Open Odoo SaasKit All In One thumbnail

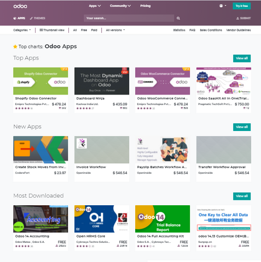click(224, 81)
